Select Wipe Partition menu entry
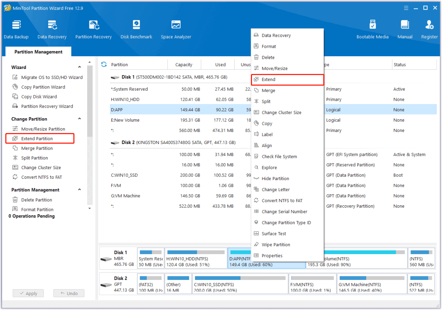This screenshot has height=310, width=442. pyautogui.click(x=287, y=245)
